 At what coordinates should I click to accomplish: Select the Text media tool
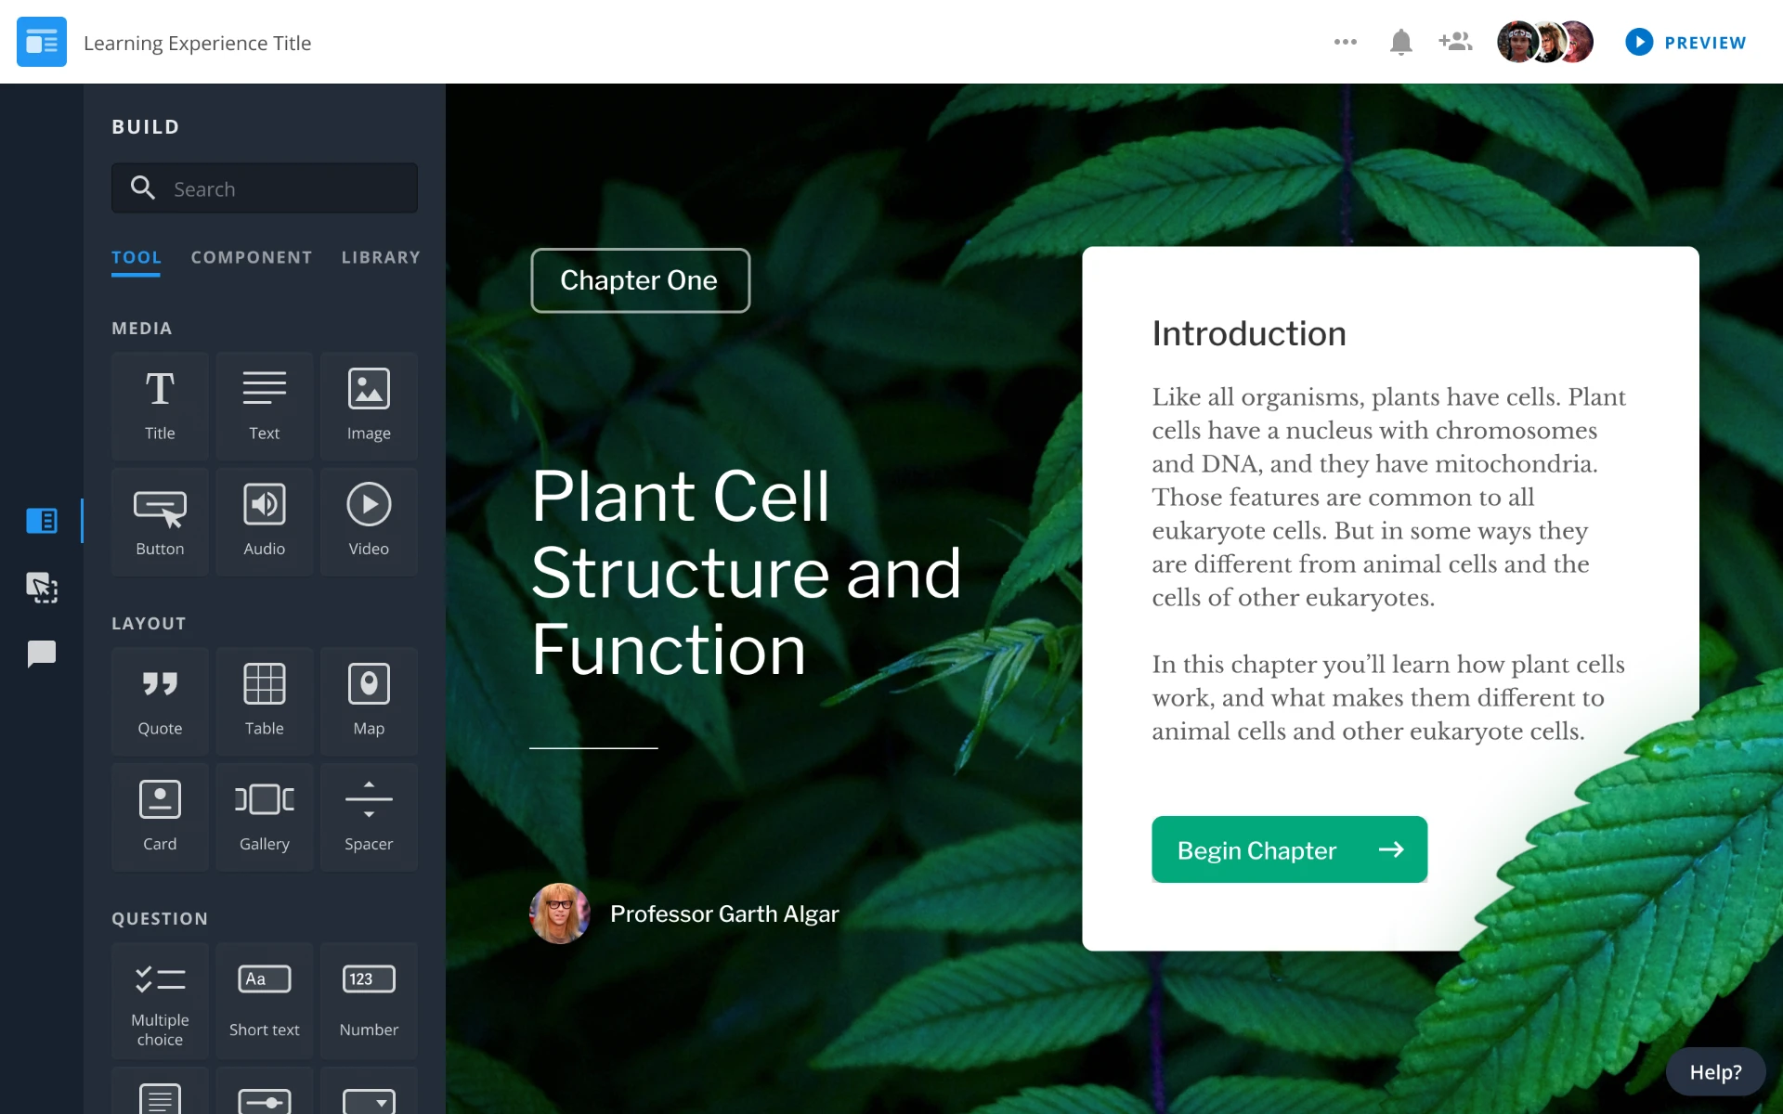click(x=265, y=406)
